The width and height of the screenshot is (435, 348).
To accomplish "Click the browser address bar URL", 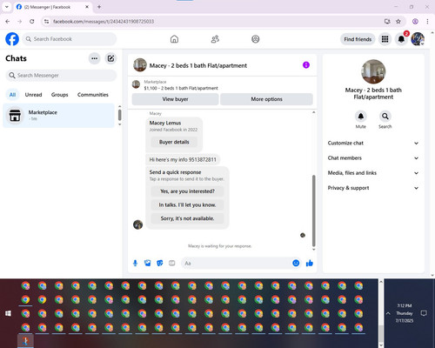I will pos(104,22).
